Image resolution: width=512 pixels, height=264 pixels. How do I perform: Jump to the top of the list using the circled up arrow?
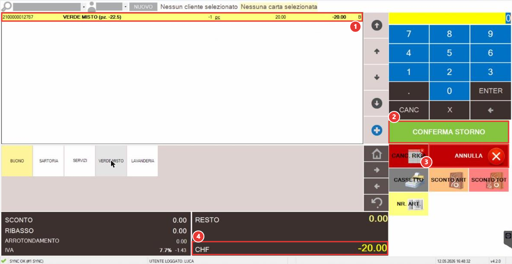pos(377,25)
